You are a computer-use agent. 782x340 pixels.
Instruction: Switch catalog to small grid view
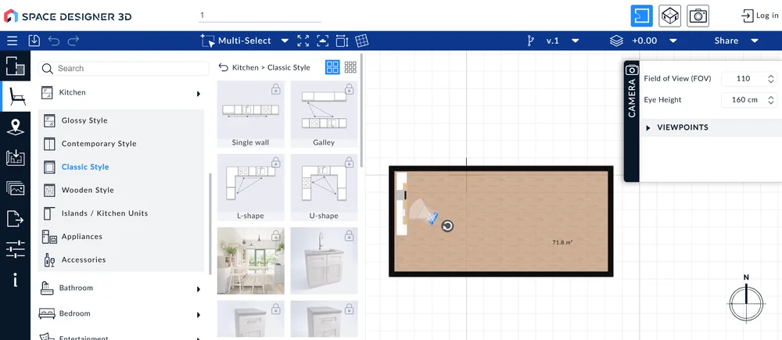pos(350,67)
